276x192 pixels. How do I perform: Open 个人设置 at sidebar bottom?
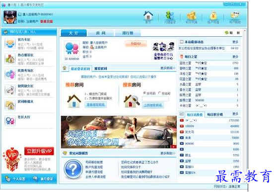[15, 179]
